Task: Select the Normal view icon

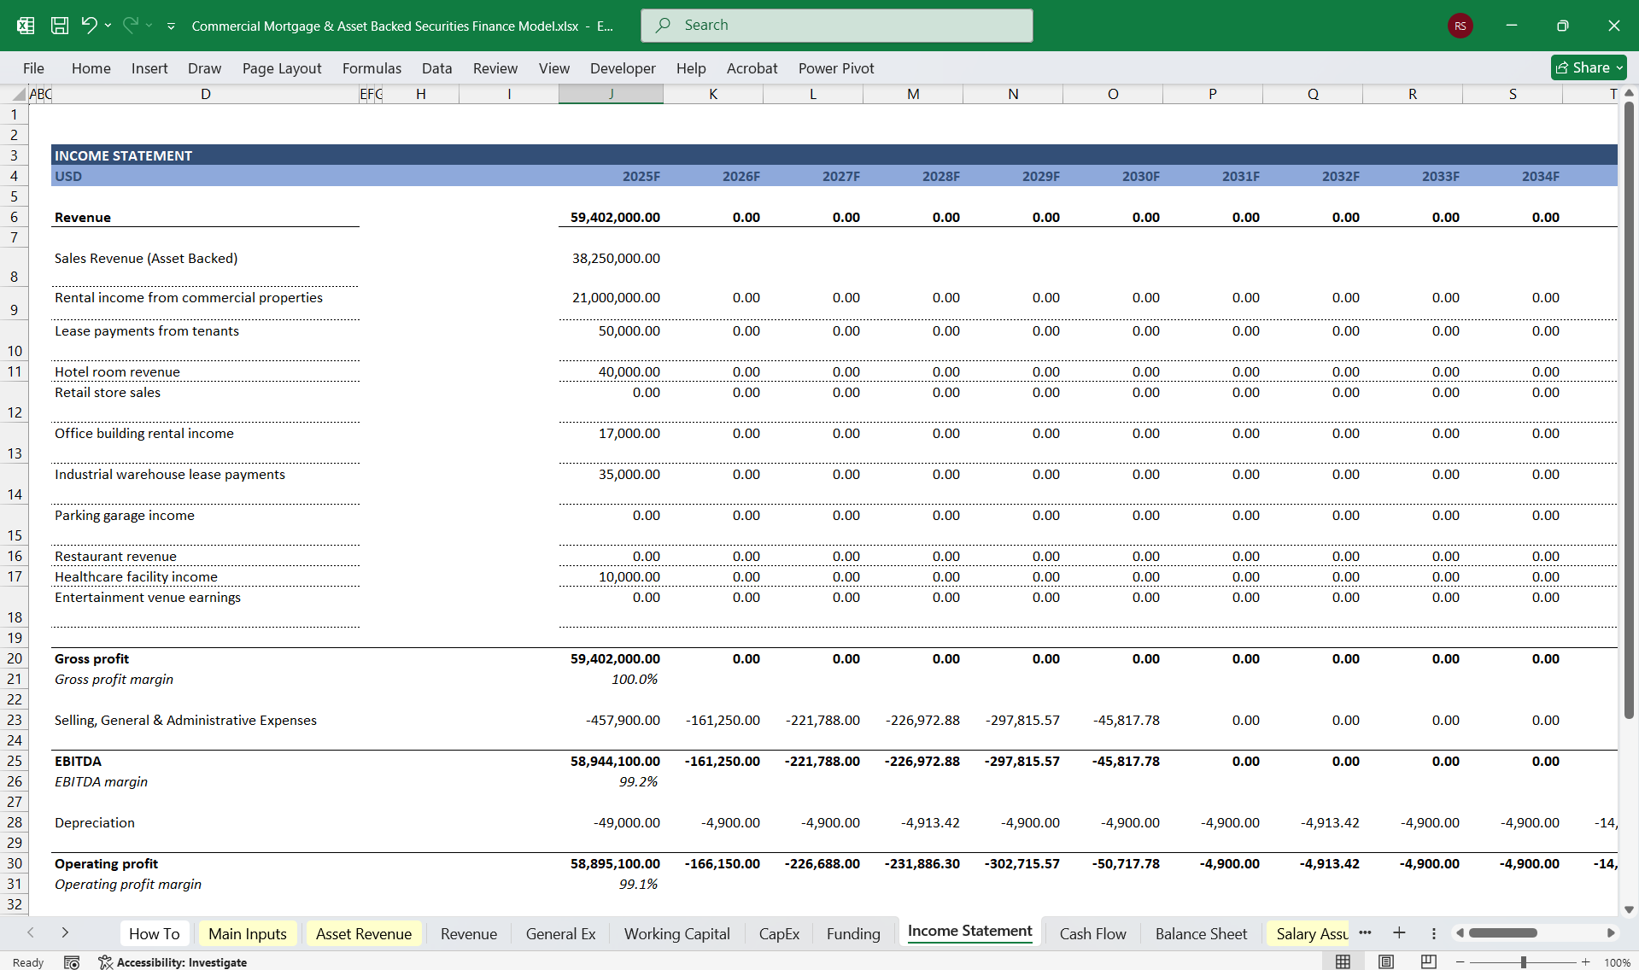Action: coord(1343,961)
